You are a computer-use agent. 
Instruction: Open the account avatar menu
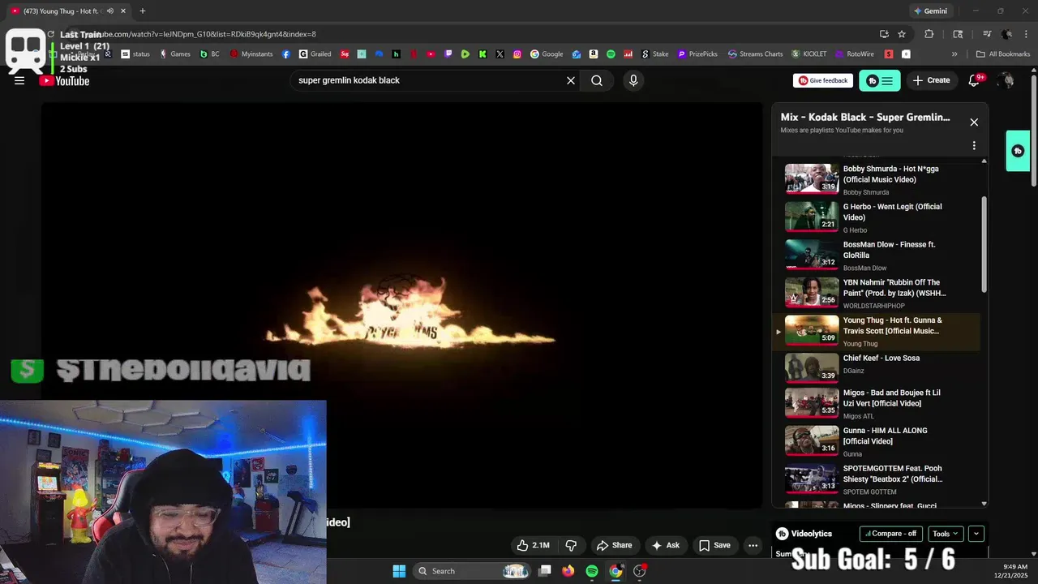click(1006, 80)
